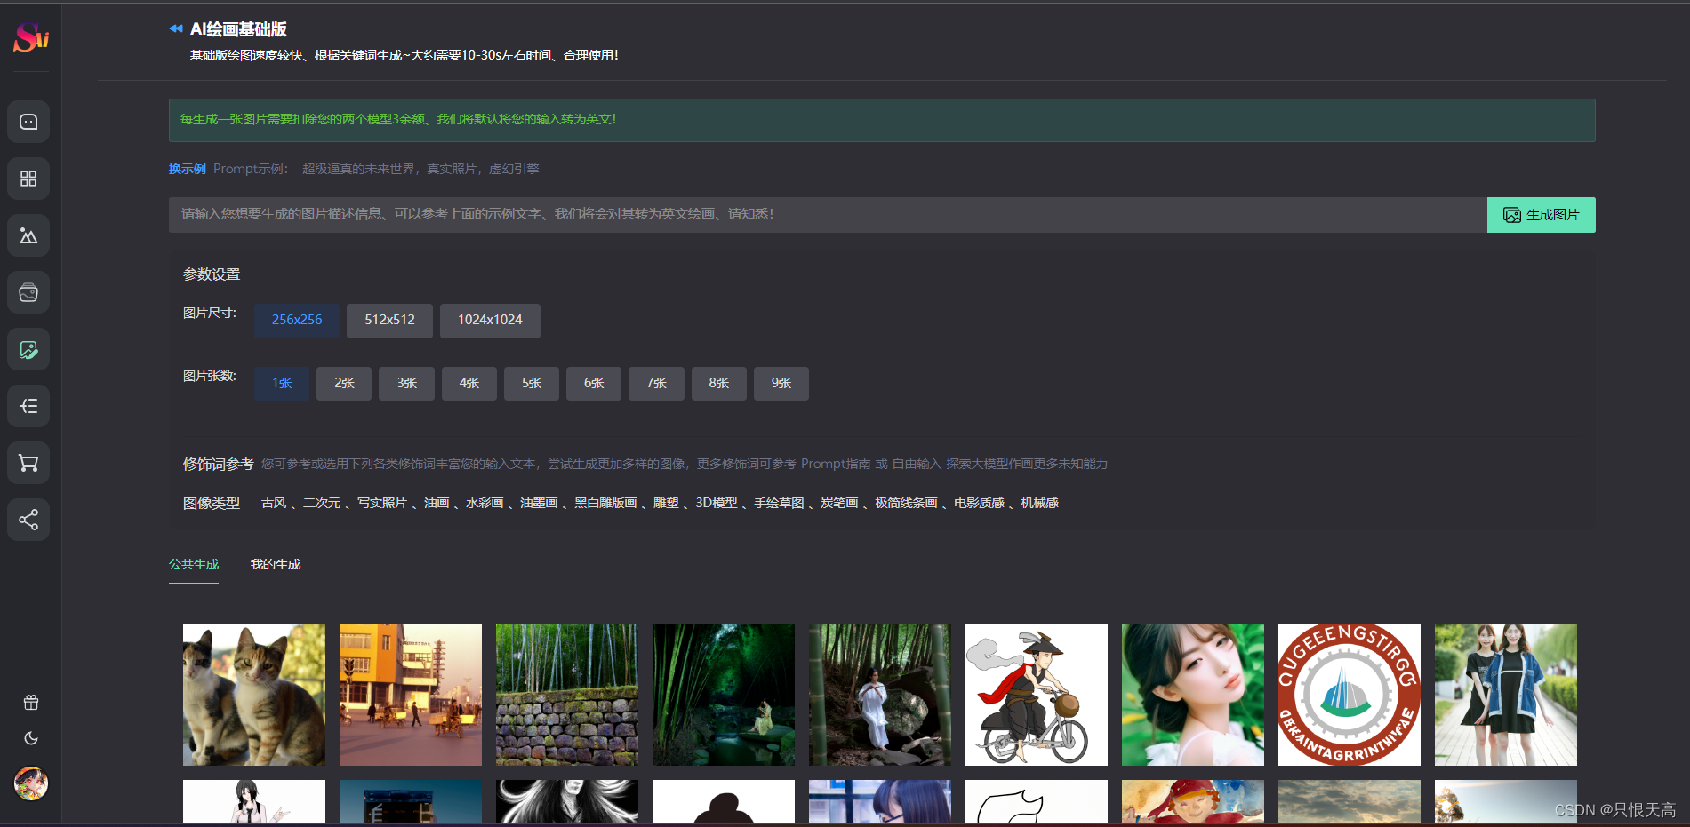Click the 生成图片 button
Screen dimensions: 1690x827
(x=1541, y=215)
